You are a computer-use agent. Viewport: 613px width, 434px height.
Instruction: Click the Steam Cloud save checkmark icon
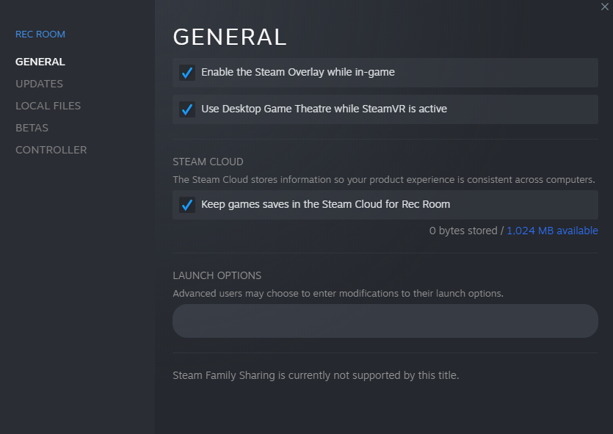point(187,204)
